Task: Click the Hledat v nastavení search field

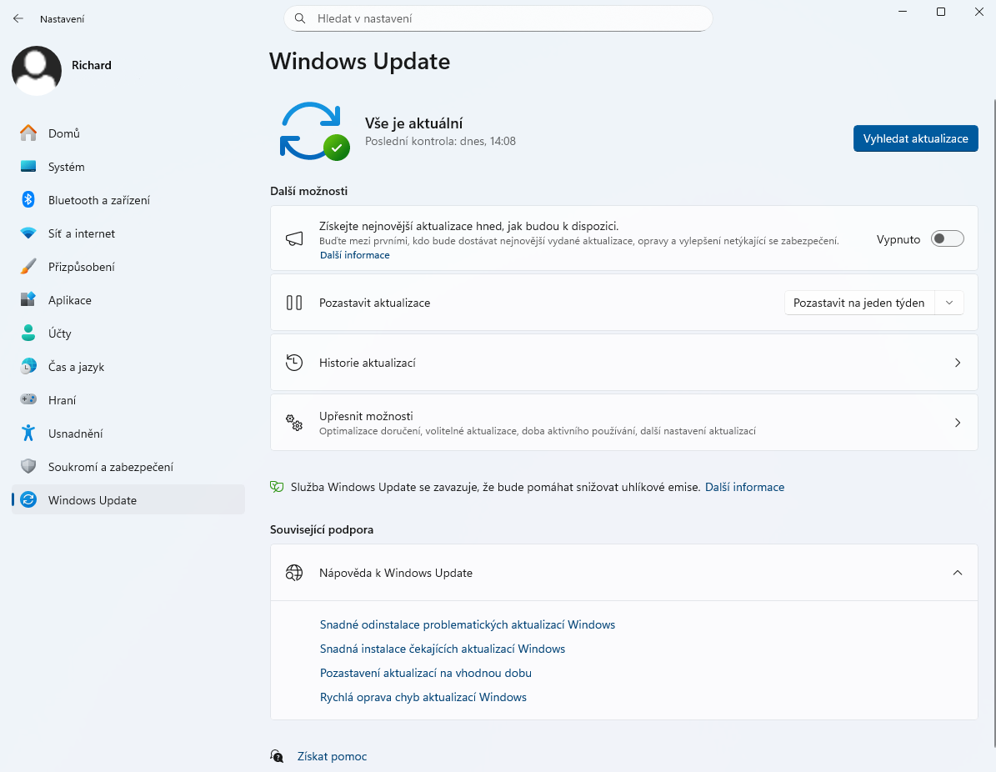Action: pos(498,18)
